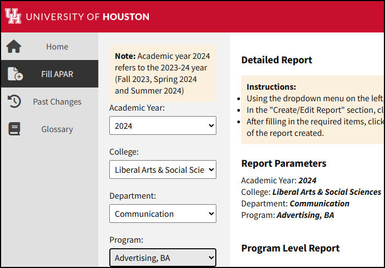Viewport: 385px width, 268px height.
Task: Navigate to the Glossary sidebar label
Action: (x=57, y=129)
